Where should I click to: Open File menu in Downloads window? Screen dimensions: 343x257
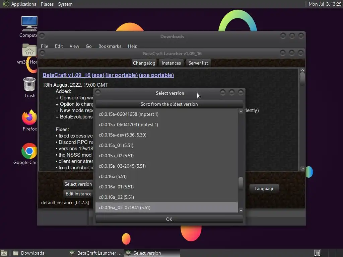45,46
